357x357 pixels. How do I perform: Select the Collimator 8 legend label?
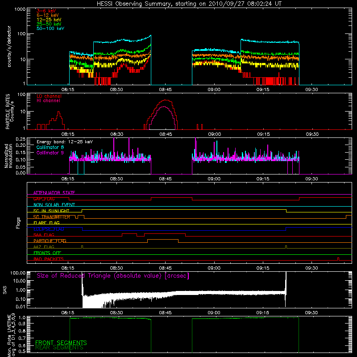tap(50, 147)
